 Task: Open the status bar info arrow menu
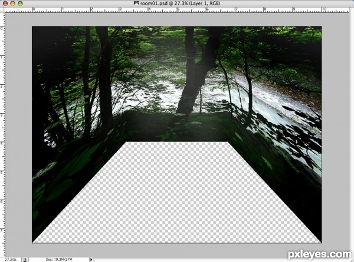click(91, 260)
